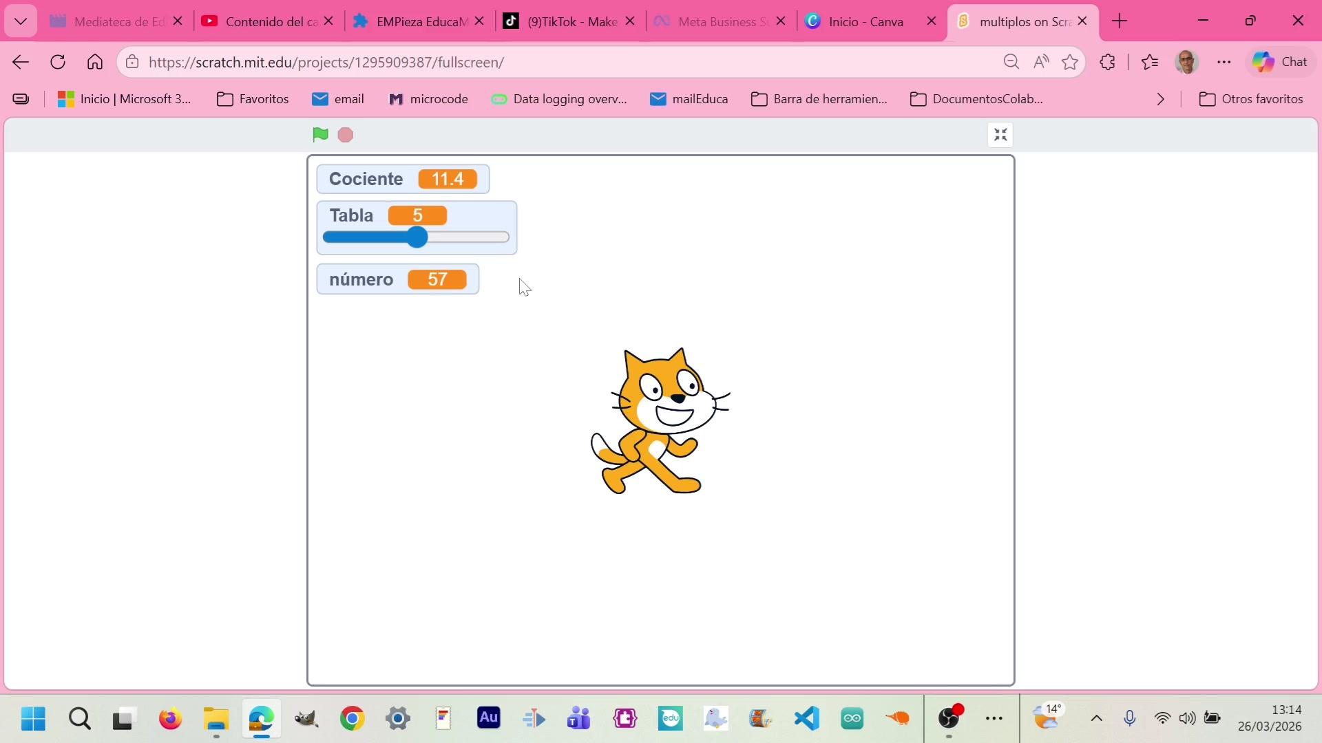Image resolution: width=1322 pixels, height=743 pixels.
Task: Open Visual Studio Code from taskbar
Action: pos(806,719)
